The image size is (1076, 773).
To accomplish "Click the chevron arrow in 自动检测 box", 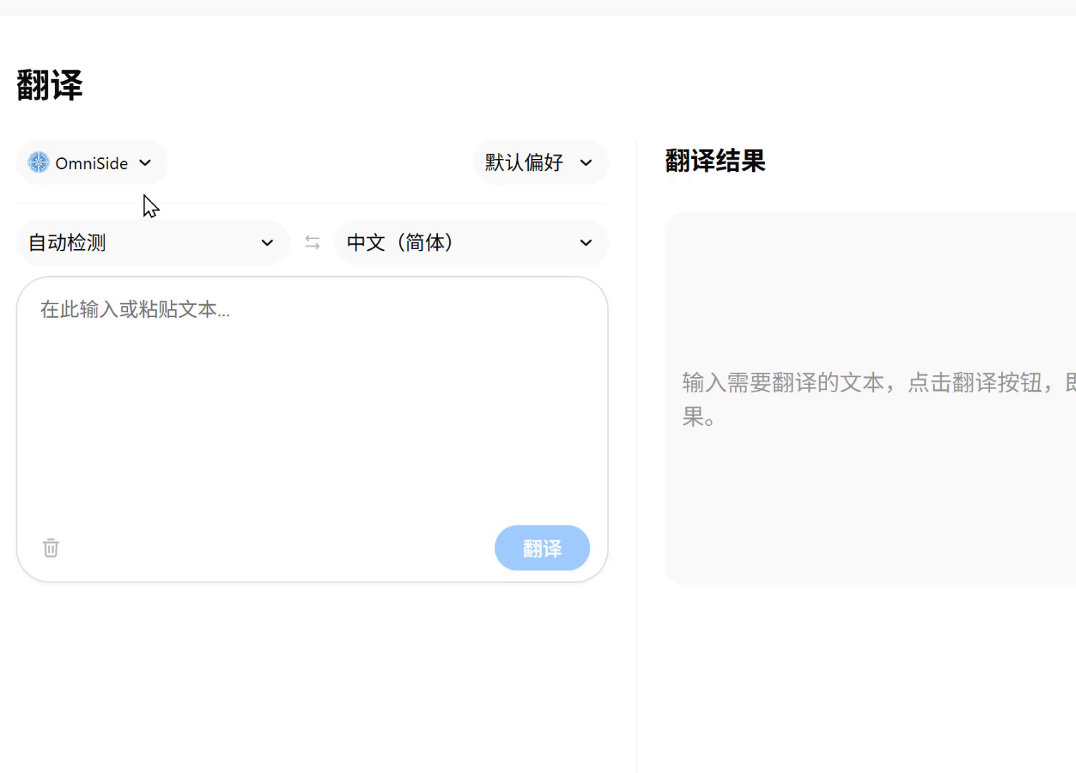I will (267, 243).
